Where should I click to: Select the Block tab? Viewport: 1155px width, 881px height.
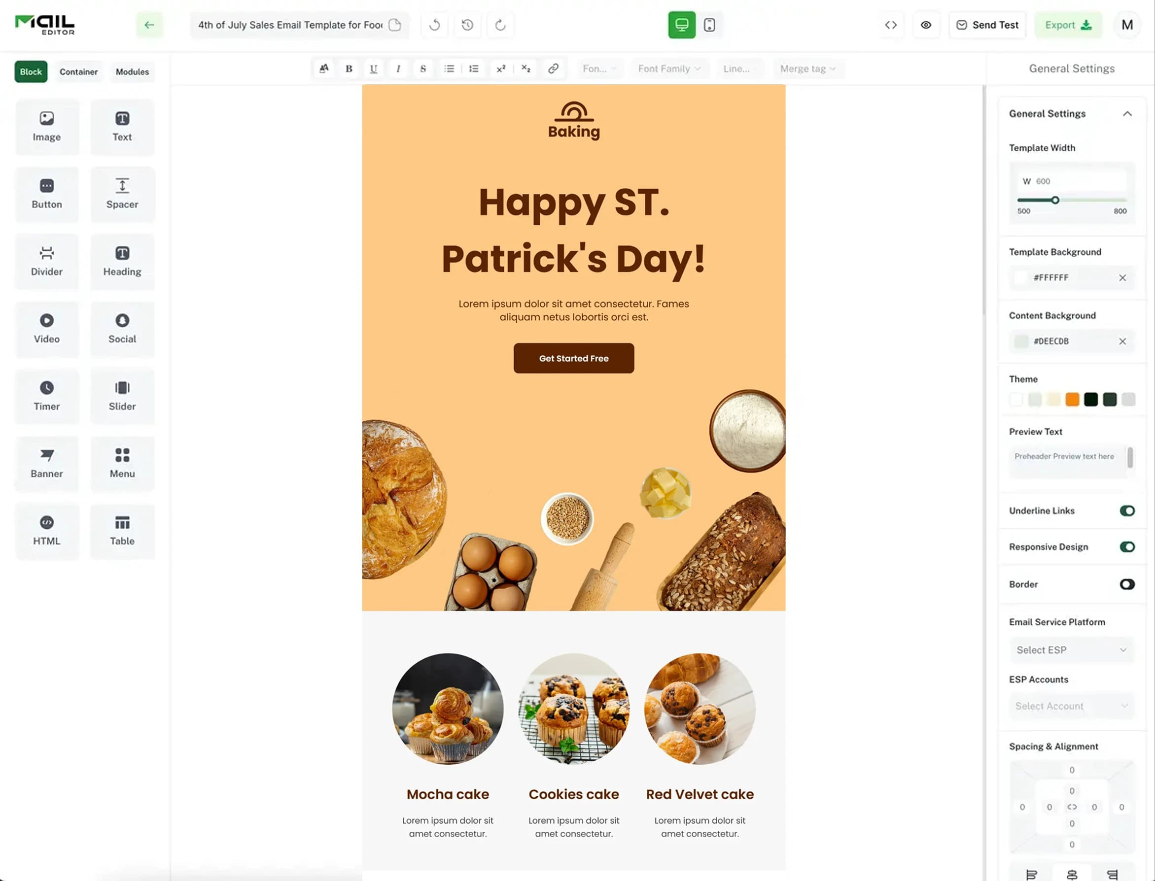coord(31,72)
